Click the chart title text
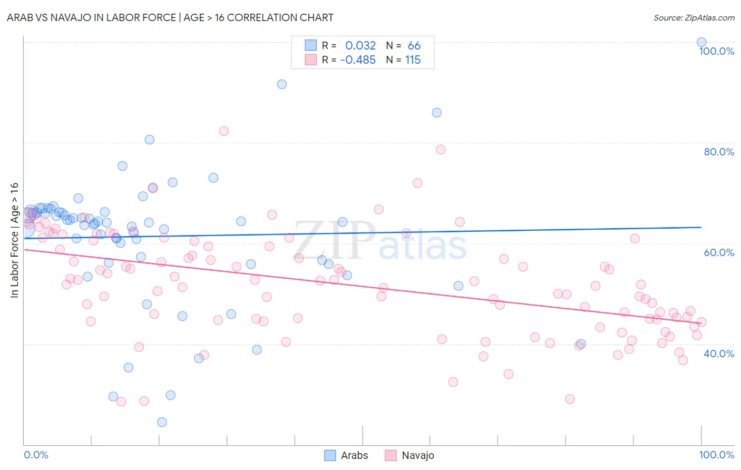Image resolution: width=741 pixels, height=470 pixels. click(170, 17)
